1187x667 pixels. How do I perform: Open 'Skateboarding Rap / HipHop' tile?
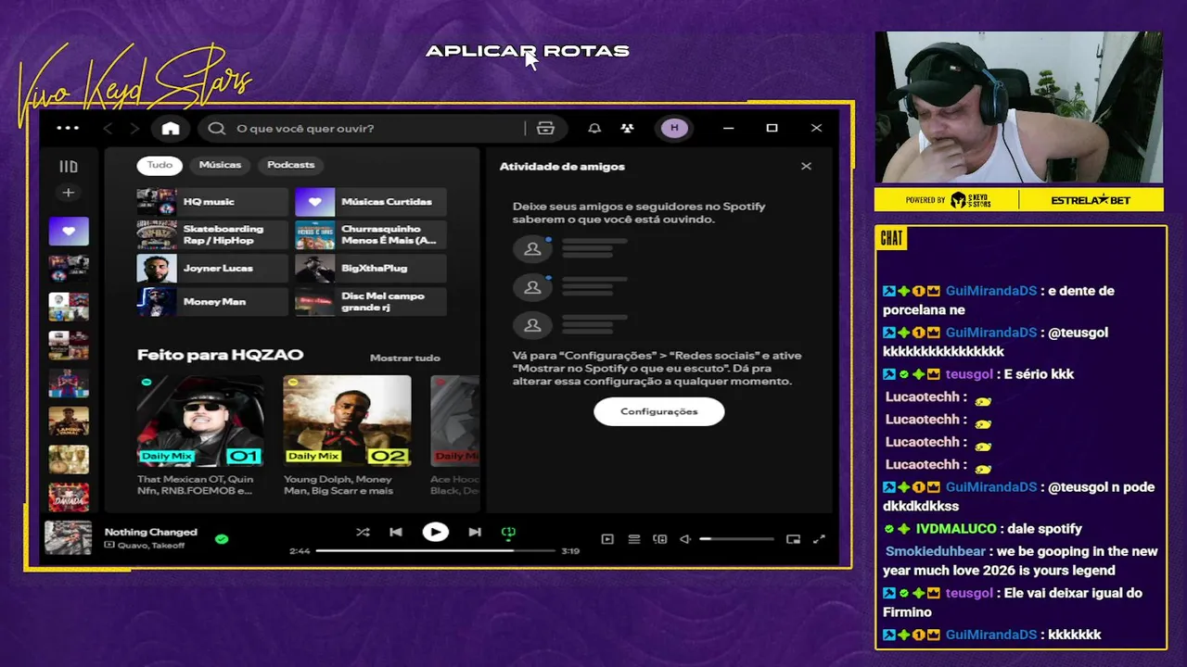point(212,235)
